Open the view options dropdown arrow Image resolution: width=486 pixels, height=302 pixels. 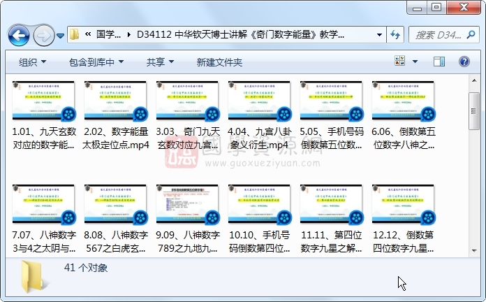pyautogui.click(x=415, y=62)
